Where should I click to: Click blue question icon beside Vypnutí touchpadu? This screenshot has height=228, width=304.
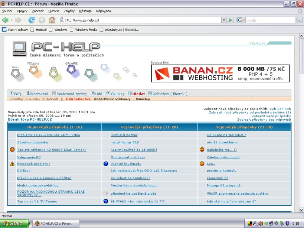click(x=106, y=164)
